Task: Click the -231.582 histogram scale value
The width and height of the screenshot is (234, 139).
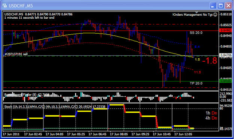Action: (x=226, y=101)
